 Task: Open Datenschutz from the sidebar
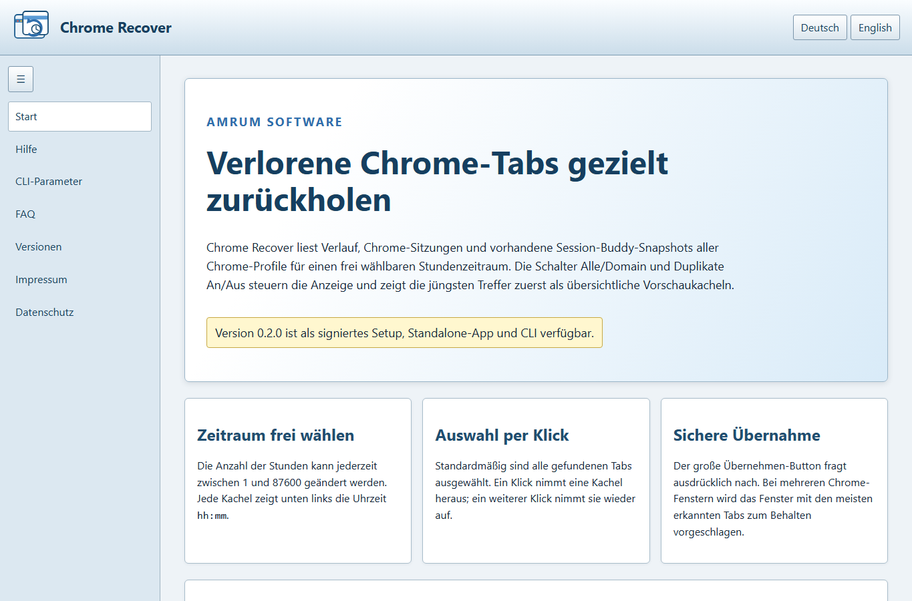pos(80,313)
